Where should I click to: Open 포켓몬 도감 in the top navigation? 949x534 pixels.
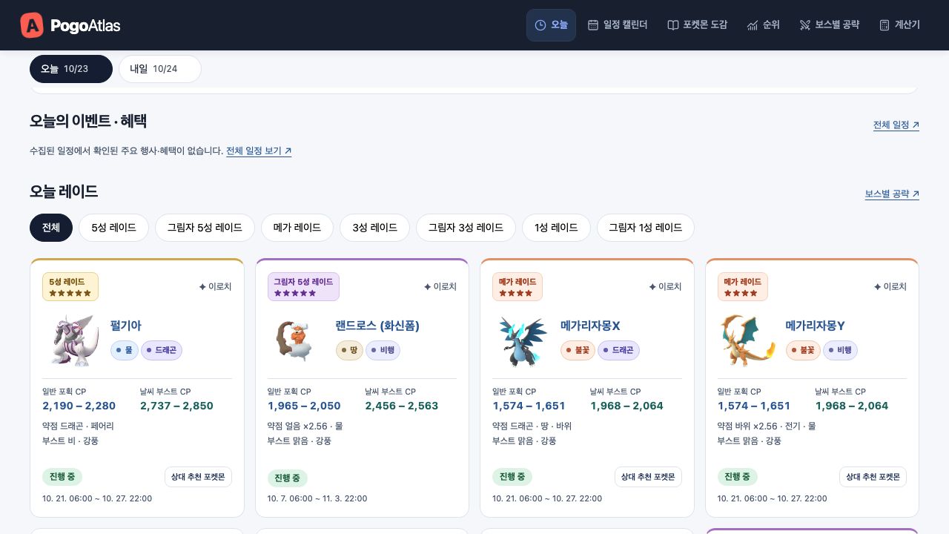697,25
